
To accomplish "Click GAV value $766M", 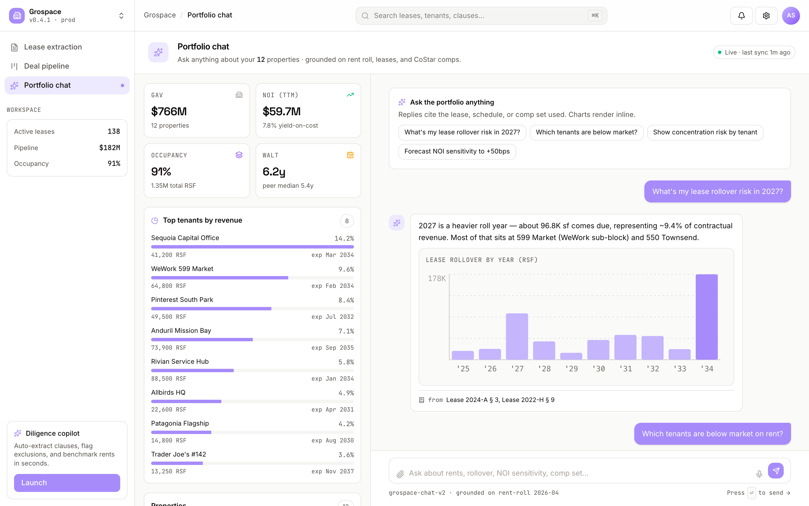I will pos(169,111).
